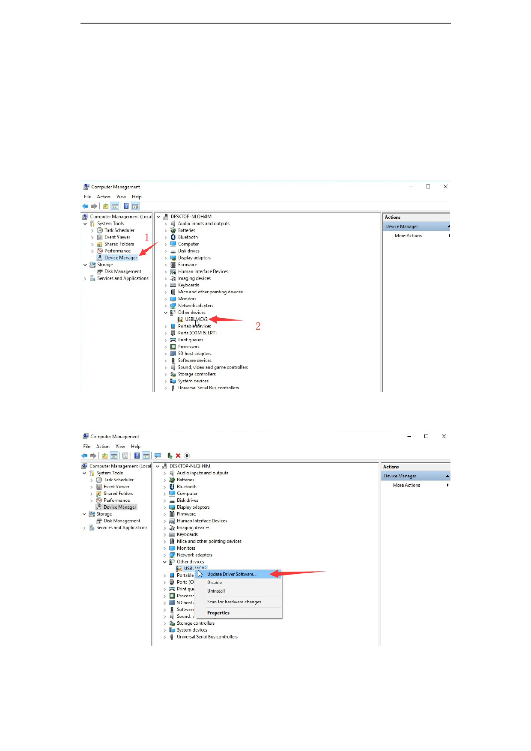
Task: Click the toolbar Properties sheet icon in bottom window
Action: coord(125,456)
